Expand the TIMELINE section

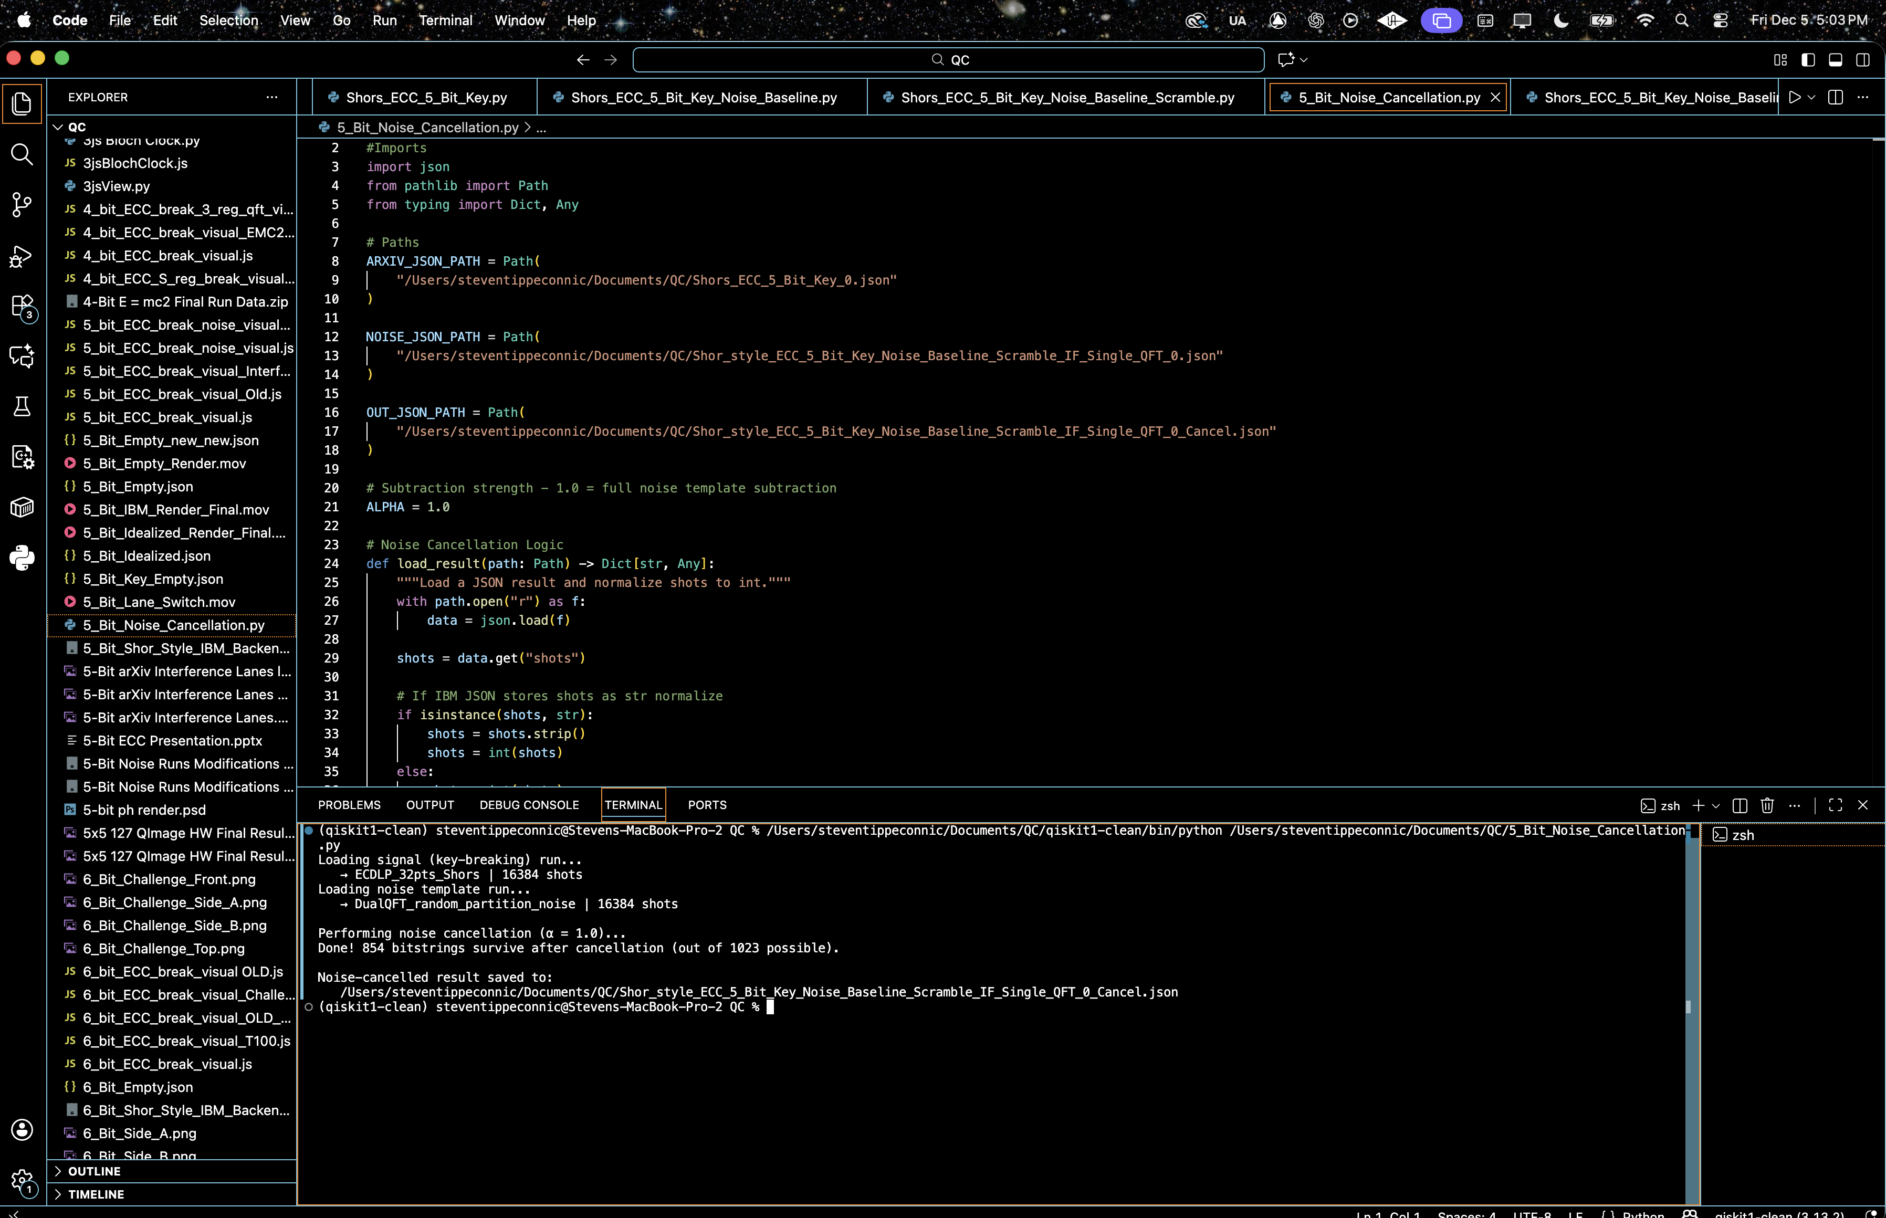pyautogui.click(x=96, y=1193)
